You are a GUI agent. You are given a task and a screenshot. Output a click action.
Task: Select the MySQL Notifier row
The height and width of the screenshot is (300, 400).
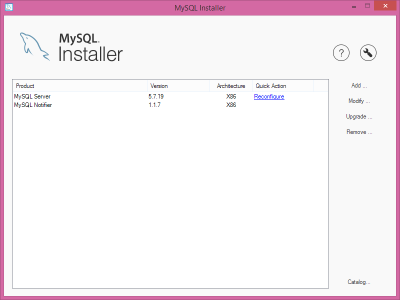tap(170, 105)
